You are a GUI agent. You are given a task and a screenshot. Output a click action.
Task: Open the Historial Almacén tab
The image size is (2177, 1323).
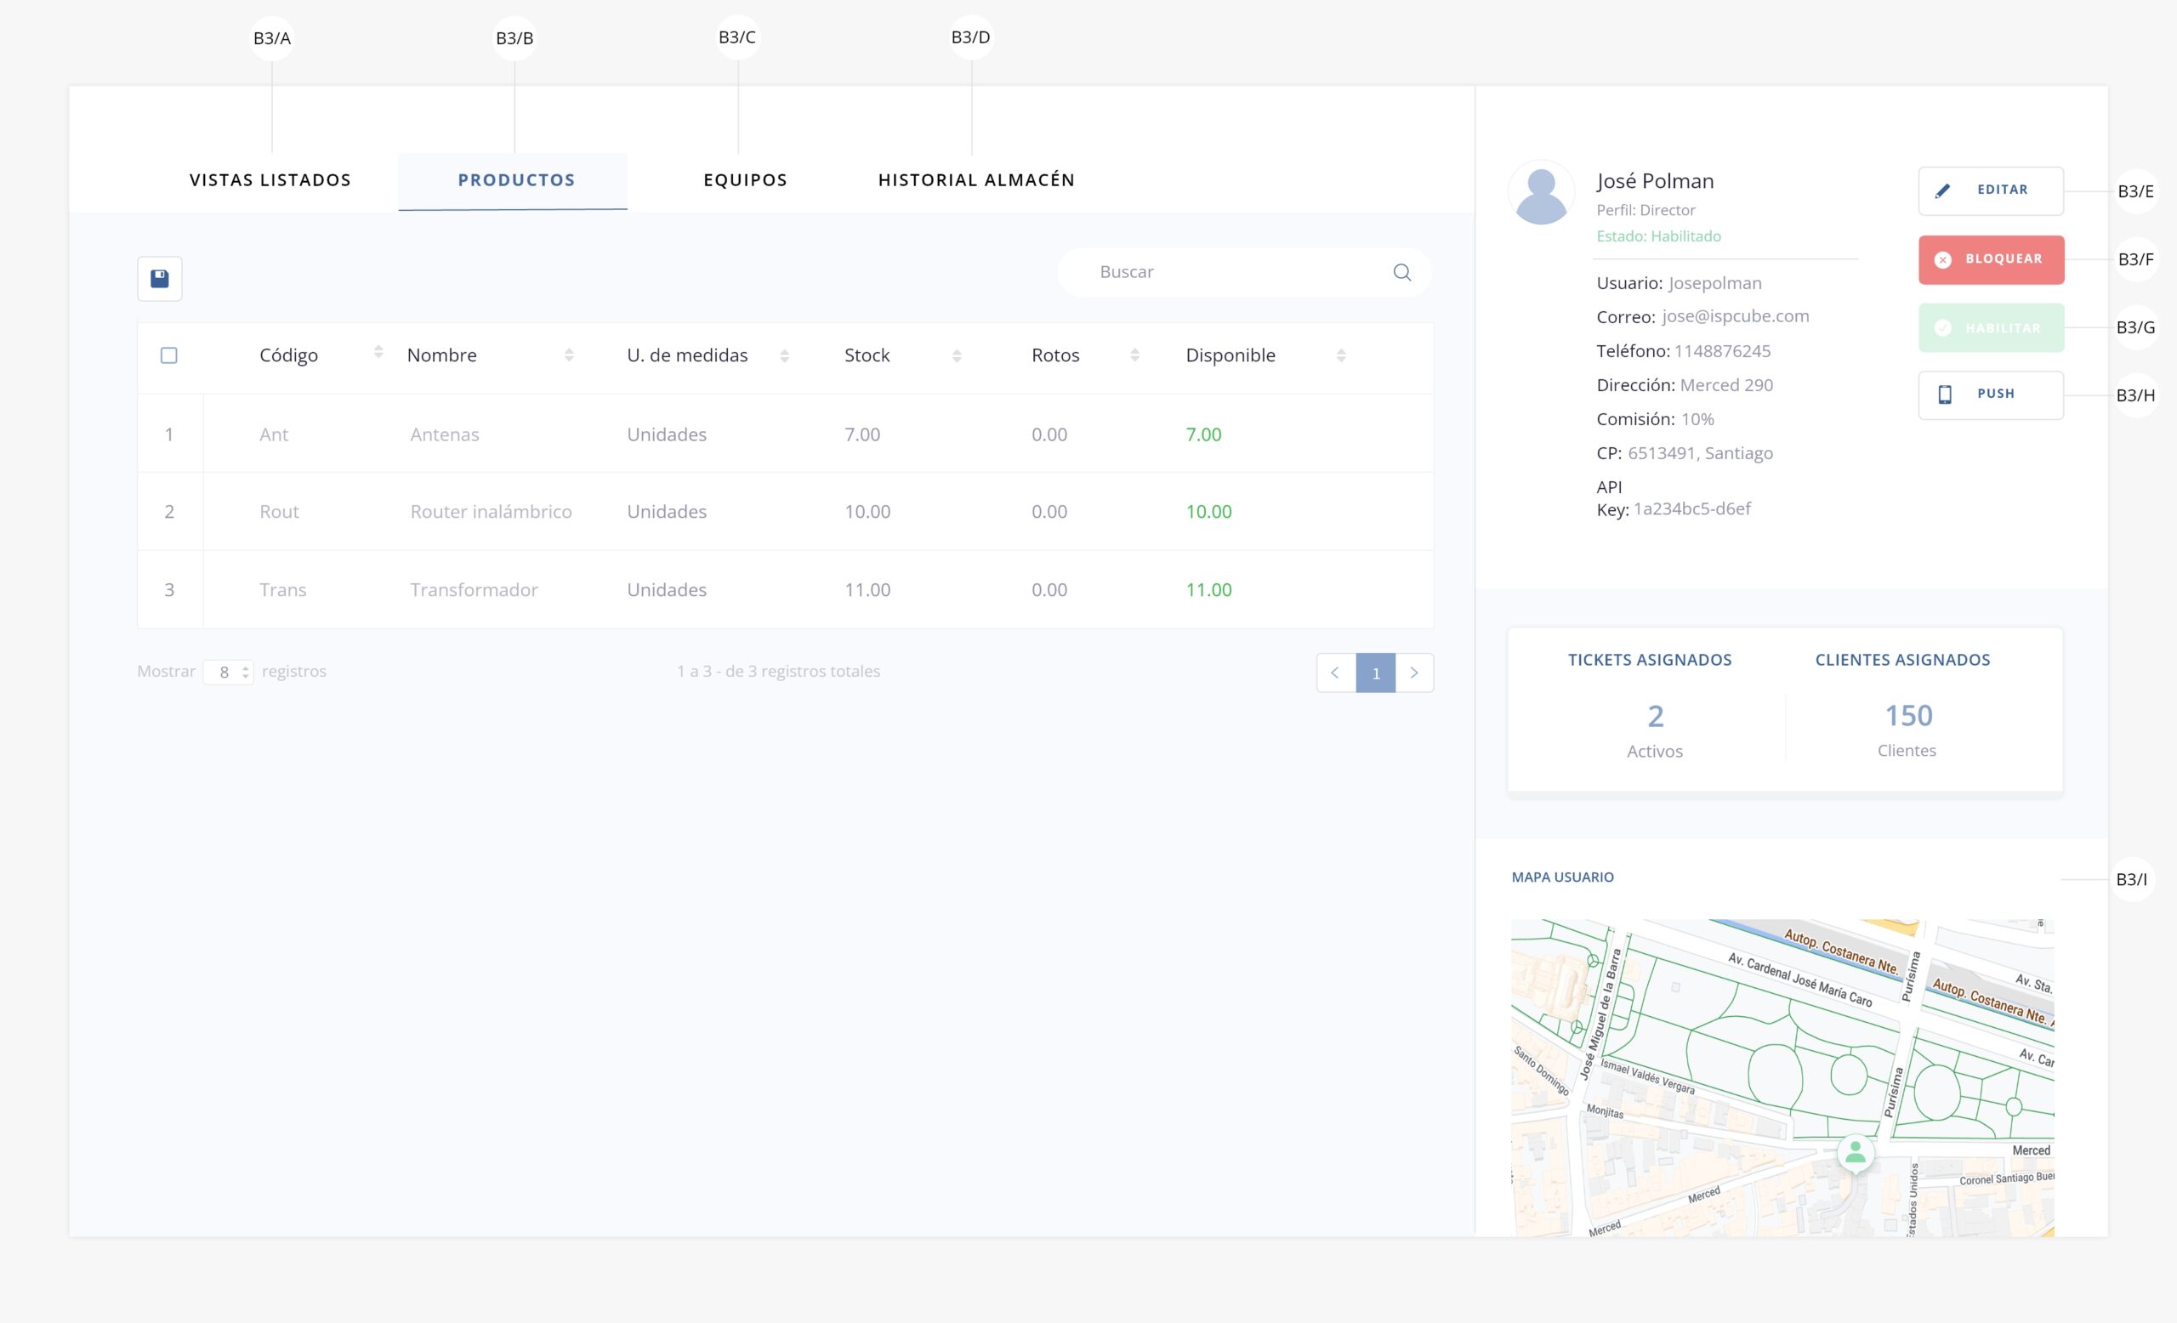tap(975, 180)
